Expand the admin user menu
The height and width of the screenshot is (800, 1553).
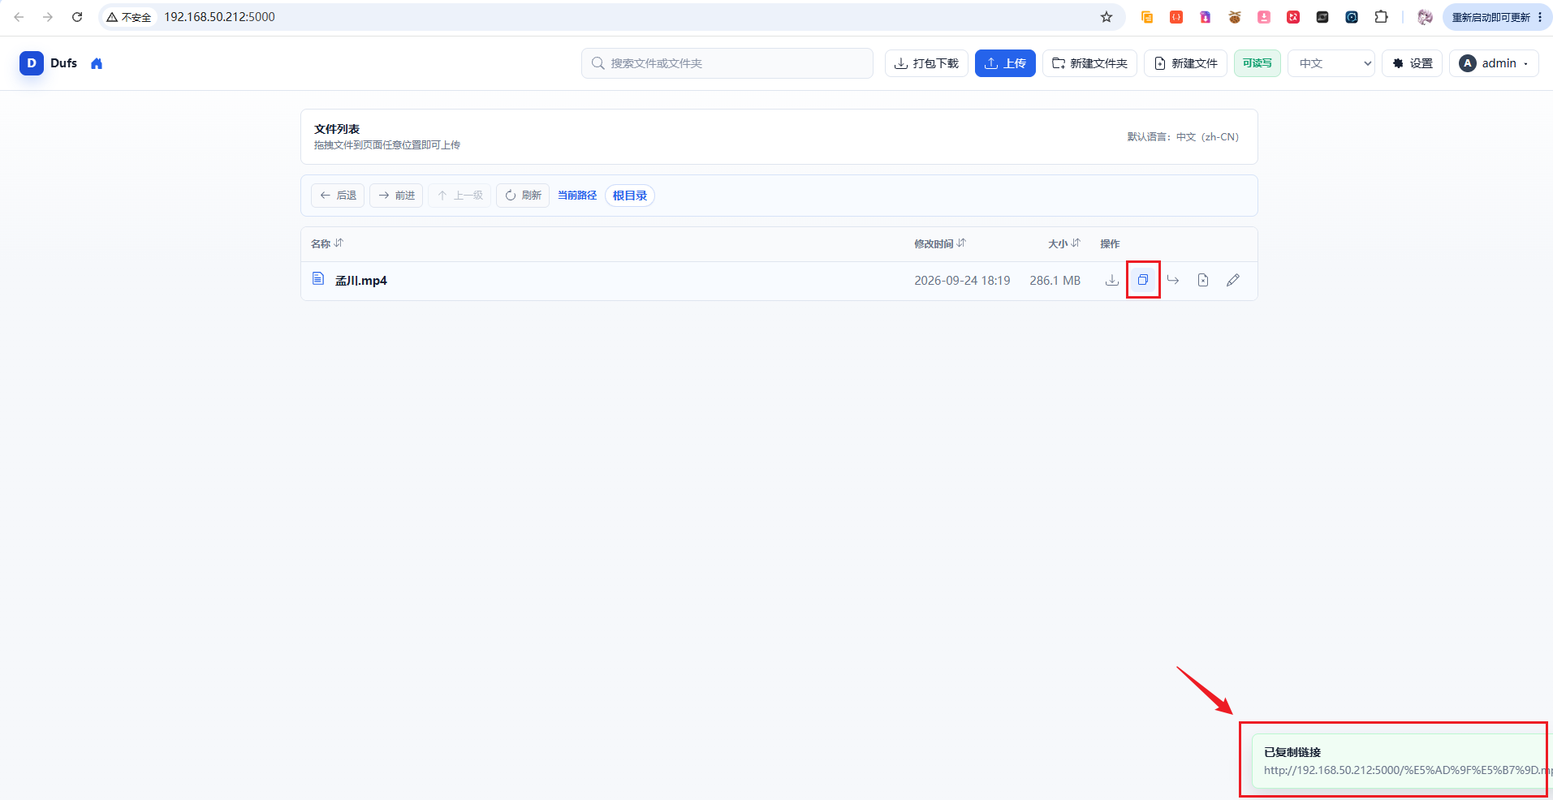tap(1494, 63)
